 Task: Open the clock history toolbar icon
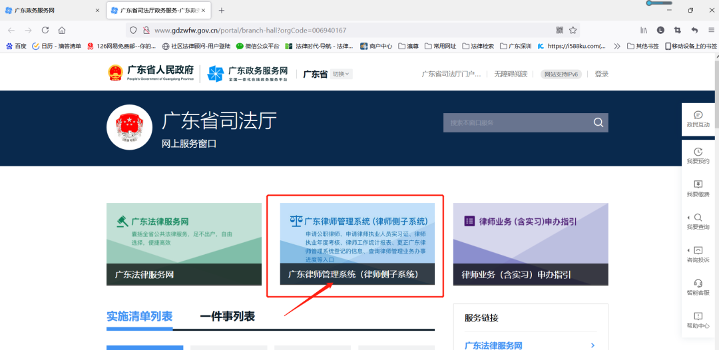pos(660,30)
